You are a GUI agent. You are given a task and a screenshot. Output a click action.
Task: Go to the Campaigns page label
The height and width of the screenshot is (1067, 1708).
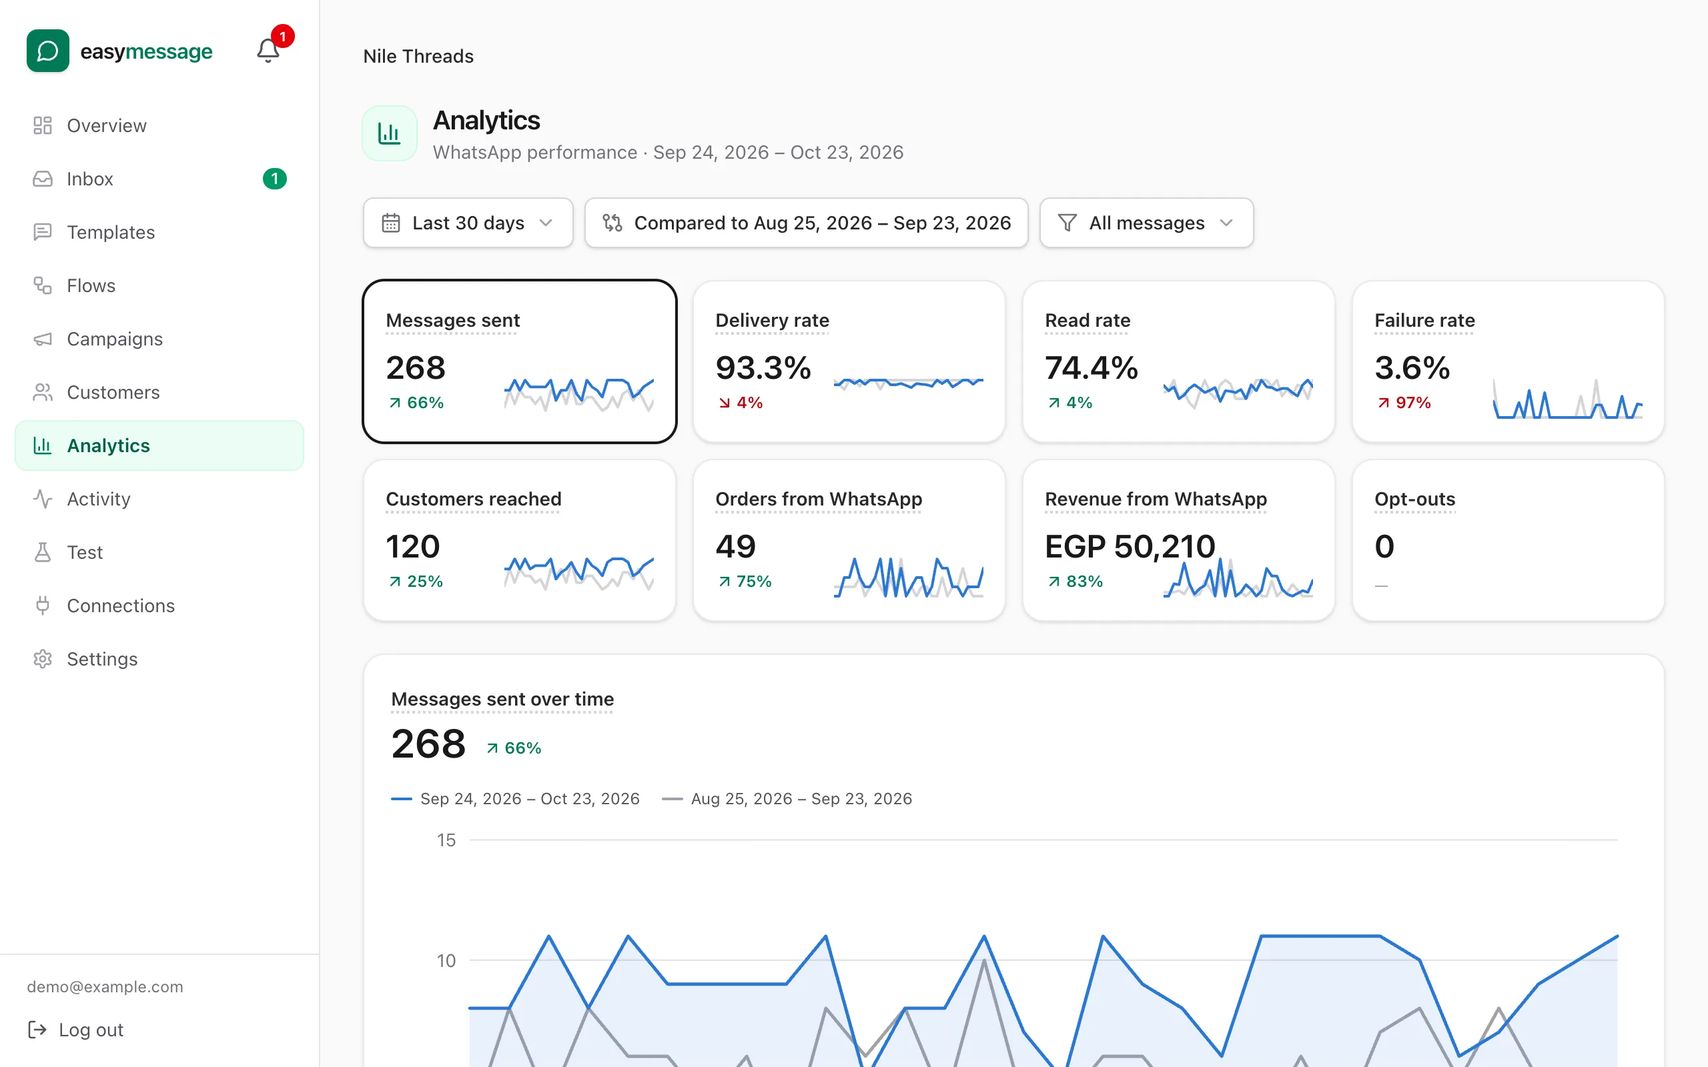click(x=115, y=339)
